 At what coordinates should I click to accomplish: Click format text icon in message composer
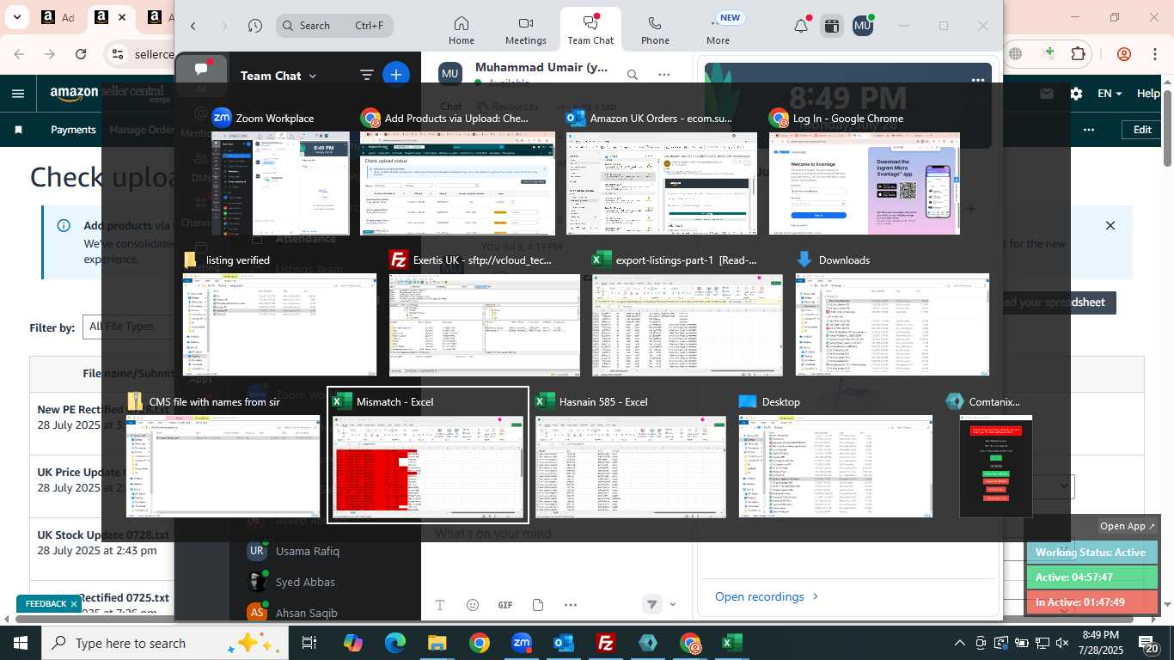[440, 605]
